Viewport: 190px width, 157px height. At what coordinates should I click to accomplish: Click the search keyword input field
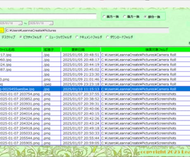(x=48, y=17)
